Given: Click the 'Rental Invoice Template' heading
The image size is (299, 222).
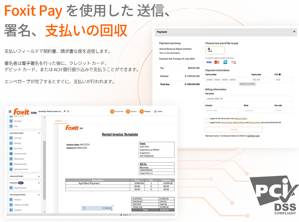Looking at the screenshot, I should point(120,134).
